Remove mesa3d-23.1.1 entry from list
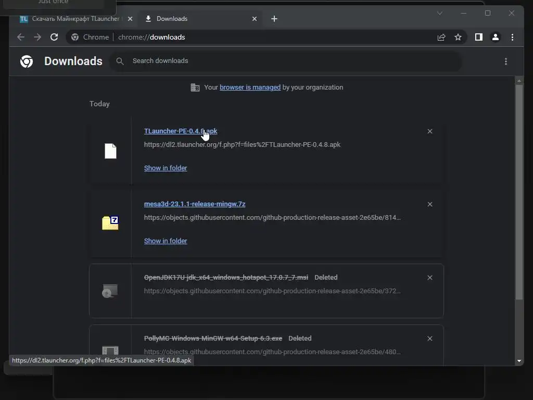This screenshot has height=400, width=533. coord(429,204)
